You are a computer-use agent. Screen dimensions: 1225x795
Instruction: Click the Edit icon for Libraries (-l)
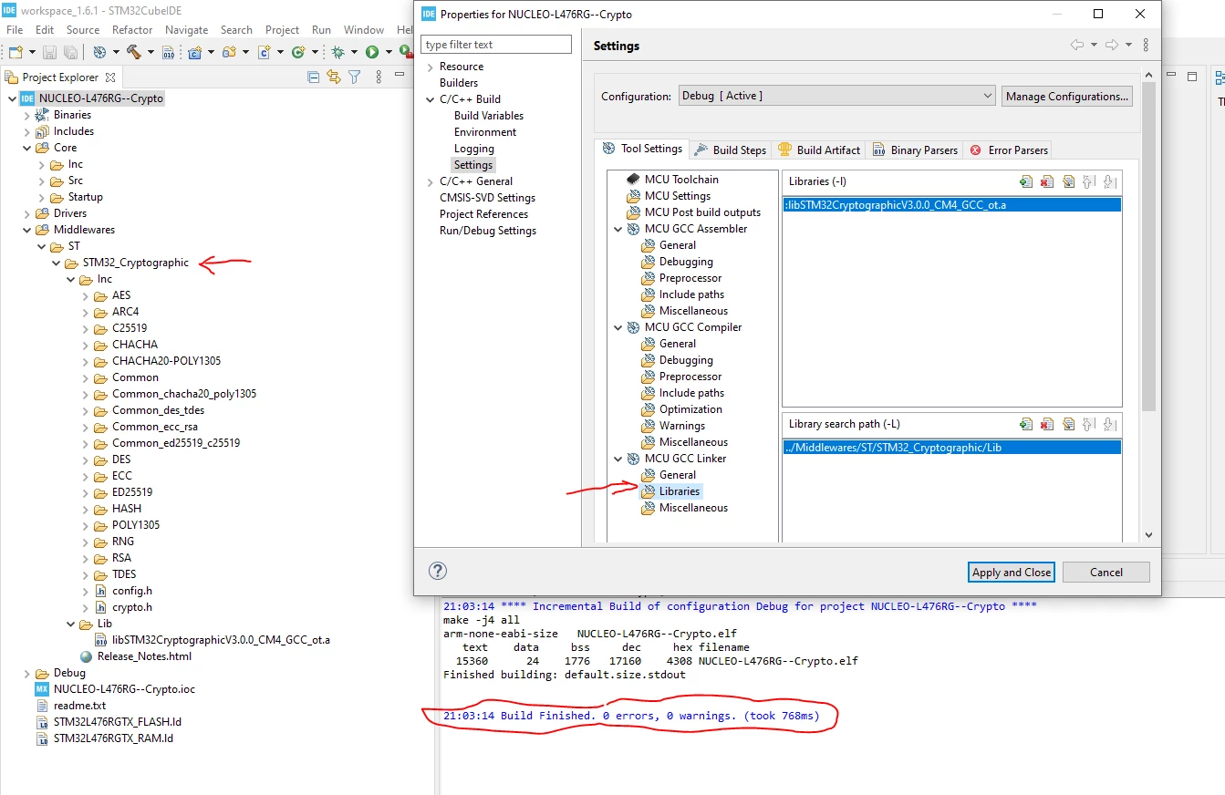coord(1068,181)
